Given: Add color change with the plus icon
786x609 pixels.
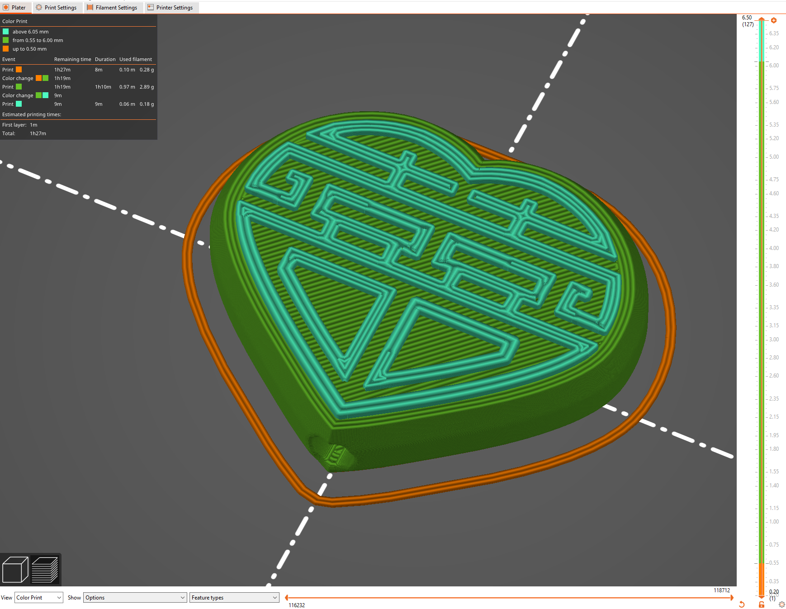Looking at the screenshot, I should [x=774, y=20].
